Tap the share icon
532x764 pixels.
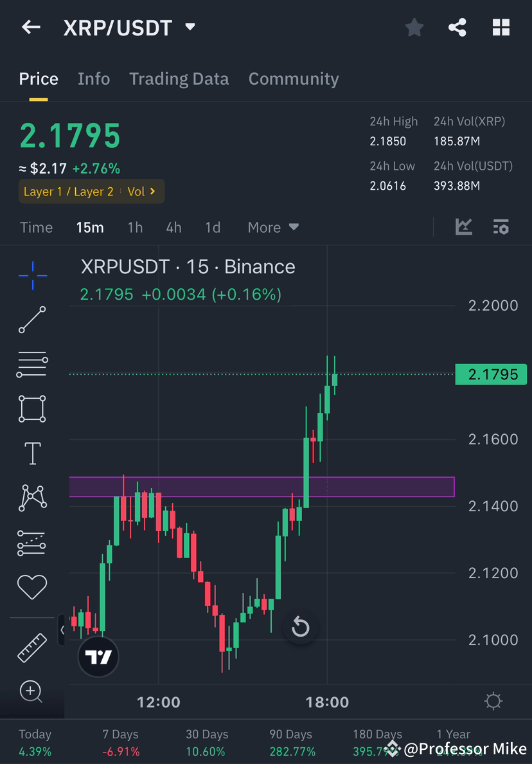pyautogui.click(x=457, y=27)
